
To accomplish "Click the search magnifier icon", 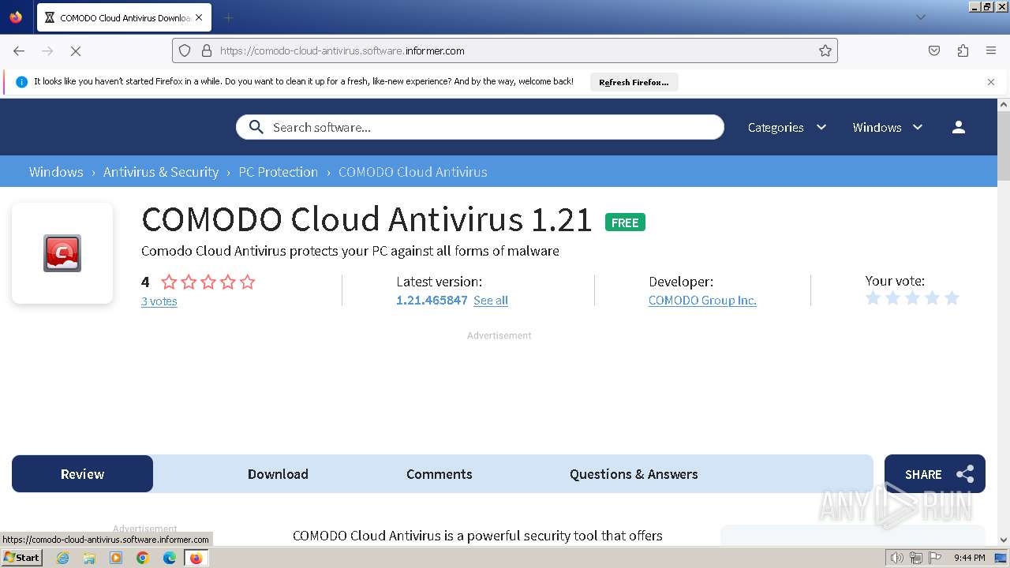I will point(256,127).
